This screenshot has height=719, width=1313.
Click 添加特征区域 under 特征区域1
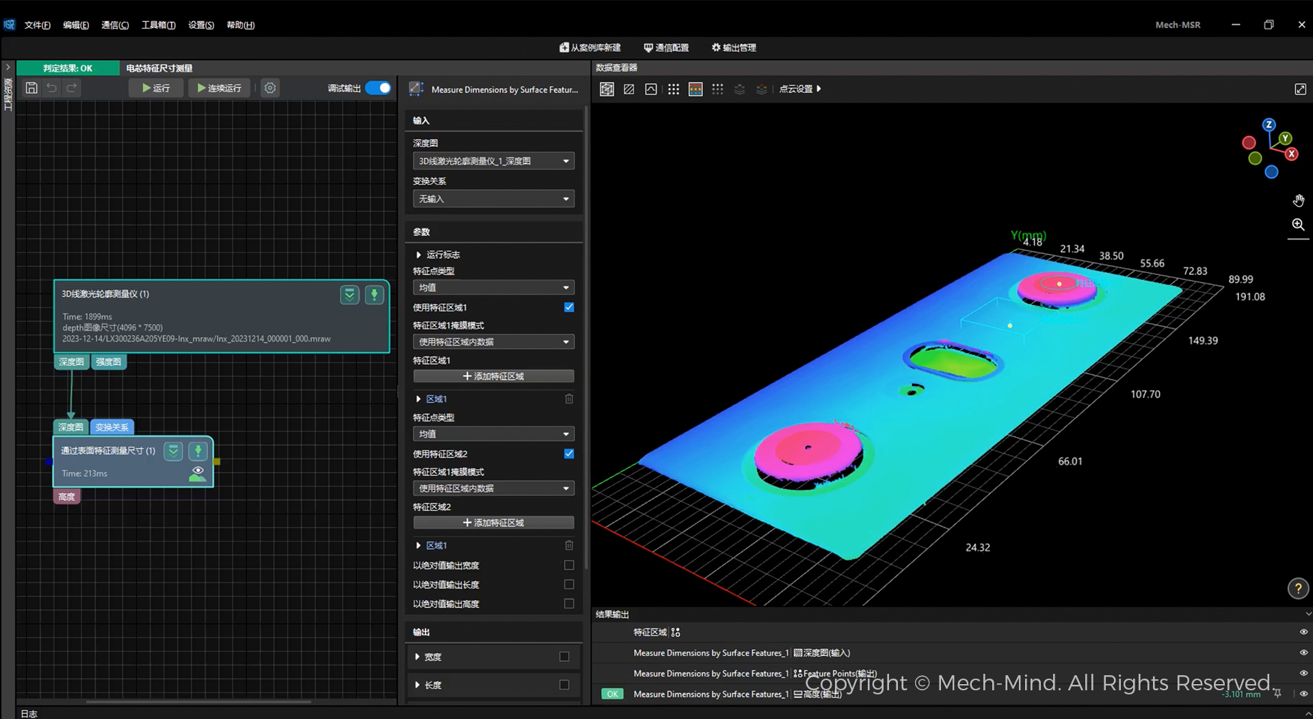(x=493, y=376)
